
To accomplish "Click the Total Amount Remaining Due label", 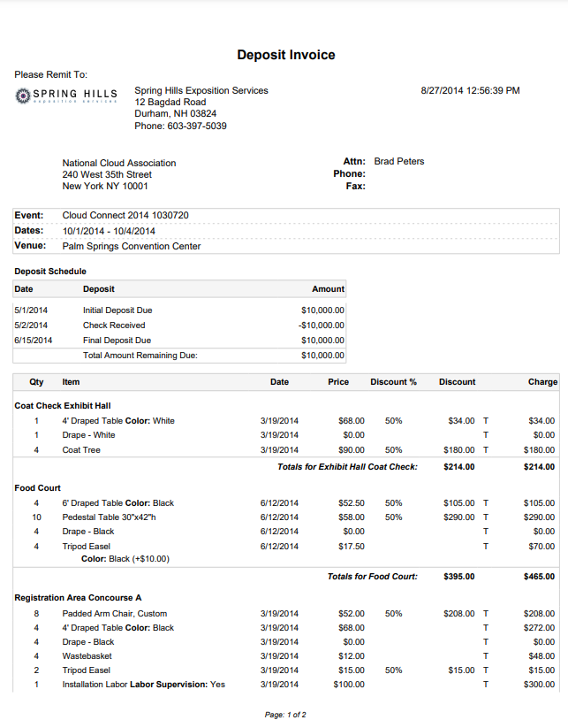I will (140, 356).
